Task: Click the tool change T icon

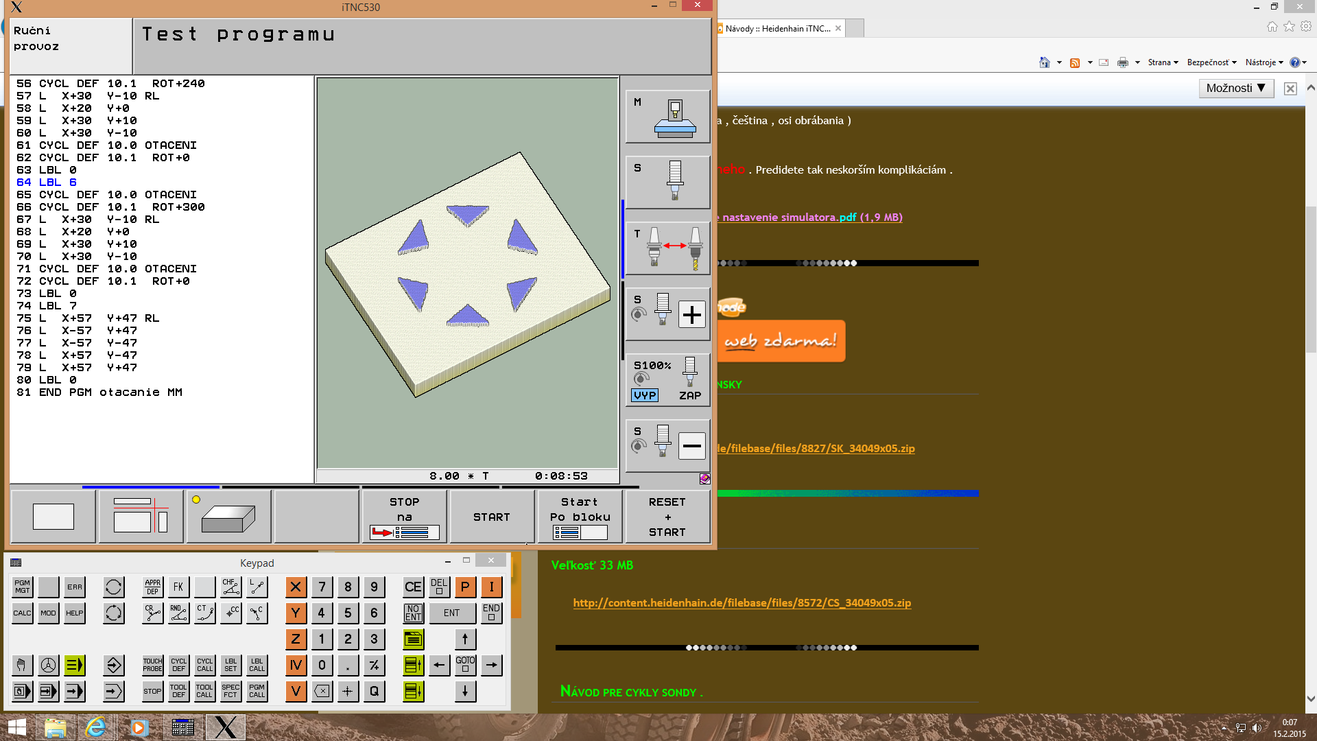Action: pyautogui.click(x=667, y=248)
